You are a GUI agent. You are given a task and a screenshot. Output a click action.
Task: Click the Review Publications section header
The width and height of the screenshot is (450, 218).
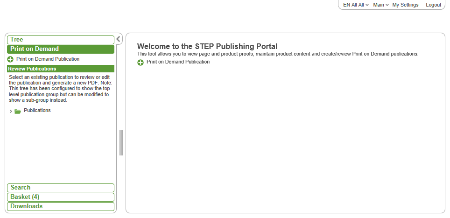(x=61, y=69)
